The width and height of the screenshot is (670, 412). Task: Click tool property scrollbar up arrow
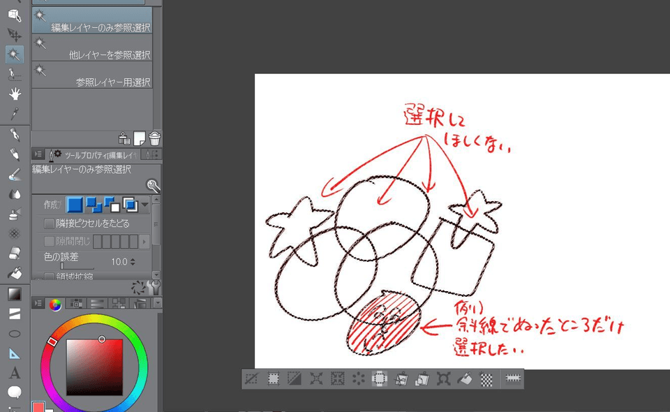pos(156,199)
